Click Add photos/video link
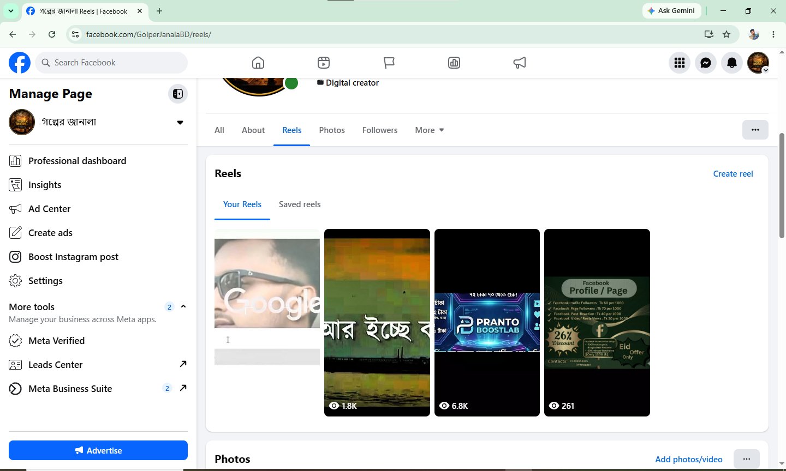This screenshot has width=786, height=471. click(x=689, y=460)
